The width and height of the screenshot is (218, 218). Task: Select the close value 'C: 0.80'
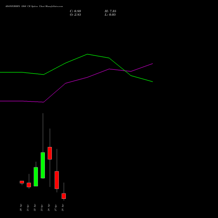click(x=75, y=11)
